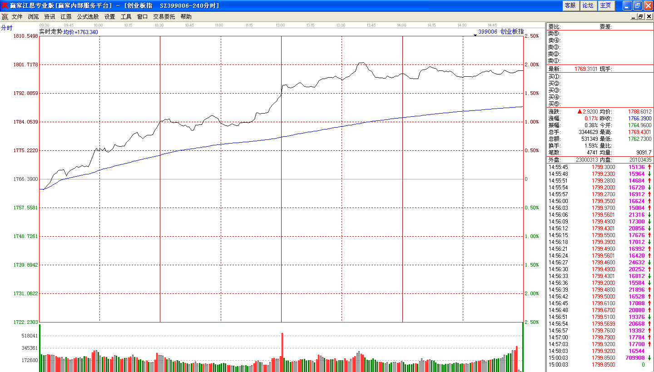654x372 pixels.
Task: Click the 内盘 value 20103435
Action: coord(640,160)
